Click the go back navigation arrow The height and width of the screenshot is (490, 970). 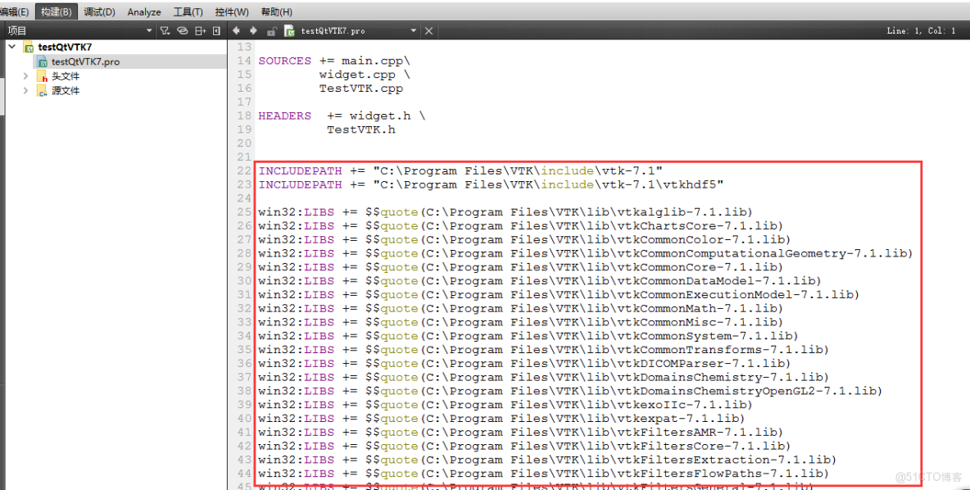pos(237,30)
